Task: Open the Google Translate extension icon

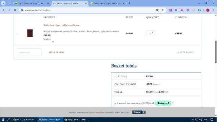Action: [176, 10]
